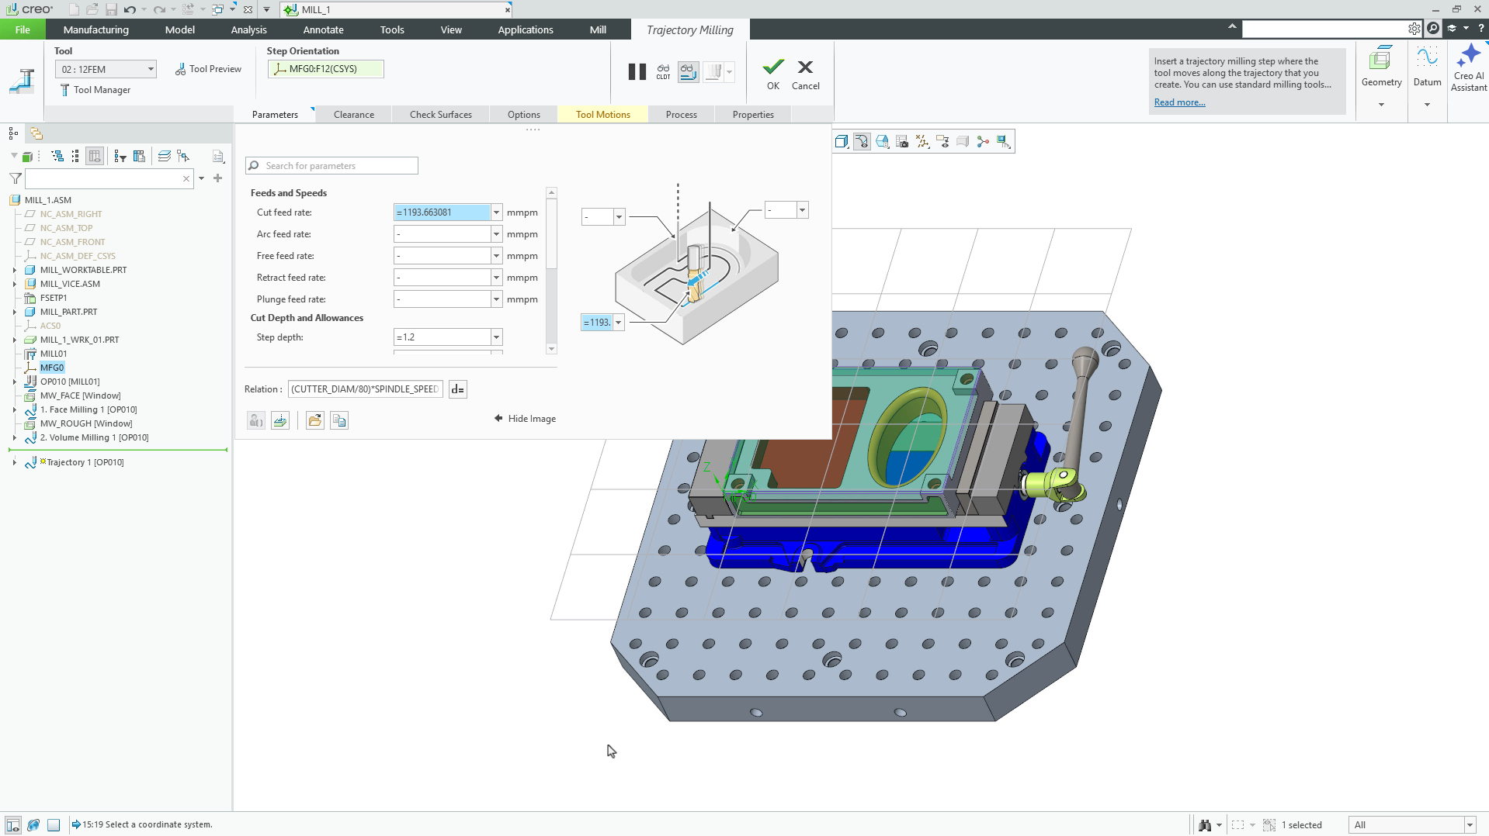
Task: Expand the MILL_WORKTABLE.PRT tree node
Action: [x=15, y=270]
